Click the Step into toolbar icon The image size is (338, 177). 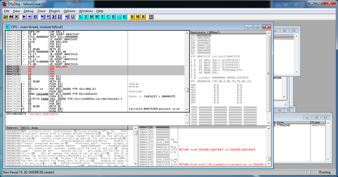coord(43,17)
